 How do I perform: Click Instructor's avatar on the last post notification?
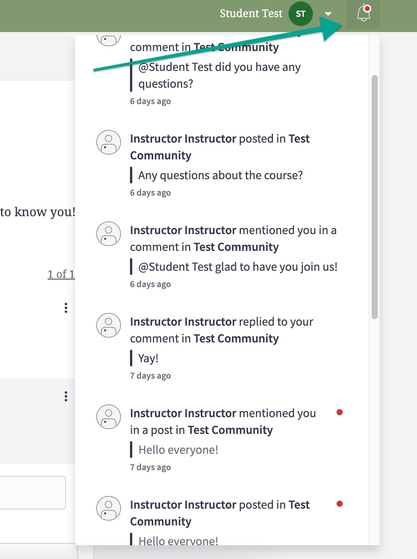[108, 509]
